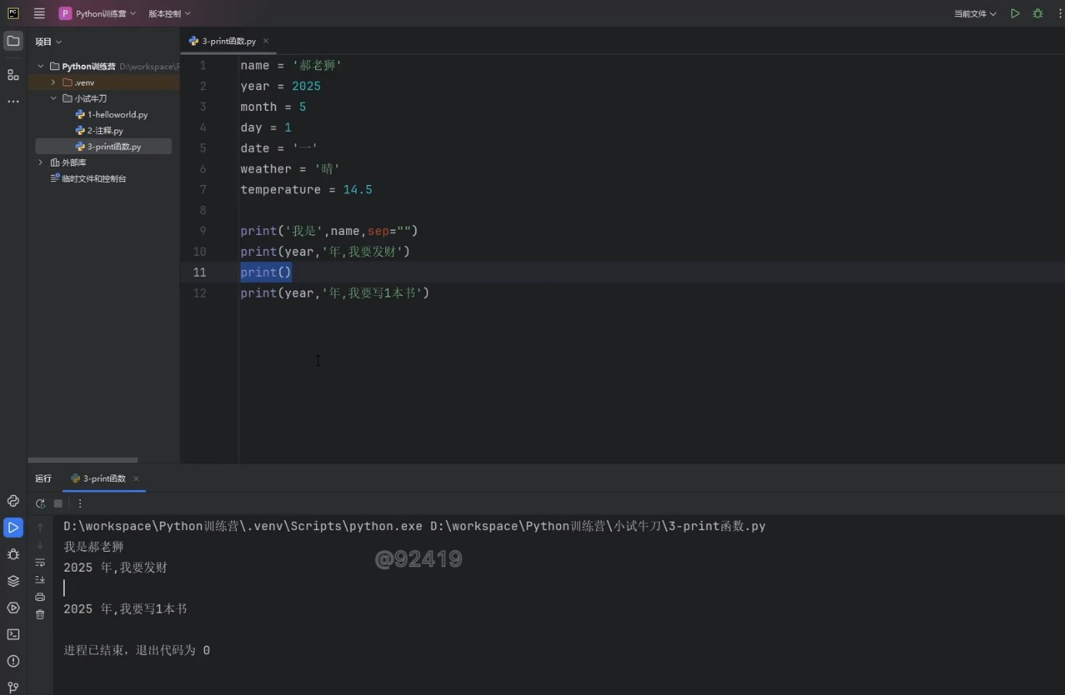
Task: Click the green Run button in top toolbar
Action: point(1015,14)
